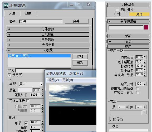Toggle the 在视口中显示 checkbox
Image resolution: width=152 pixels, height=132 pixels.
click(138, 93)
